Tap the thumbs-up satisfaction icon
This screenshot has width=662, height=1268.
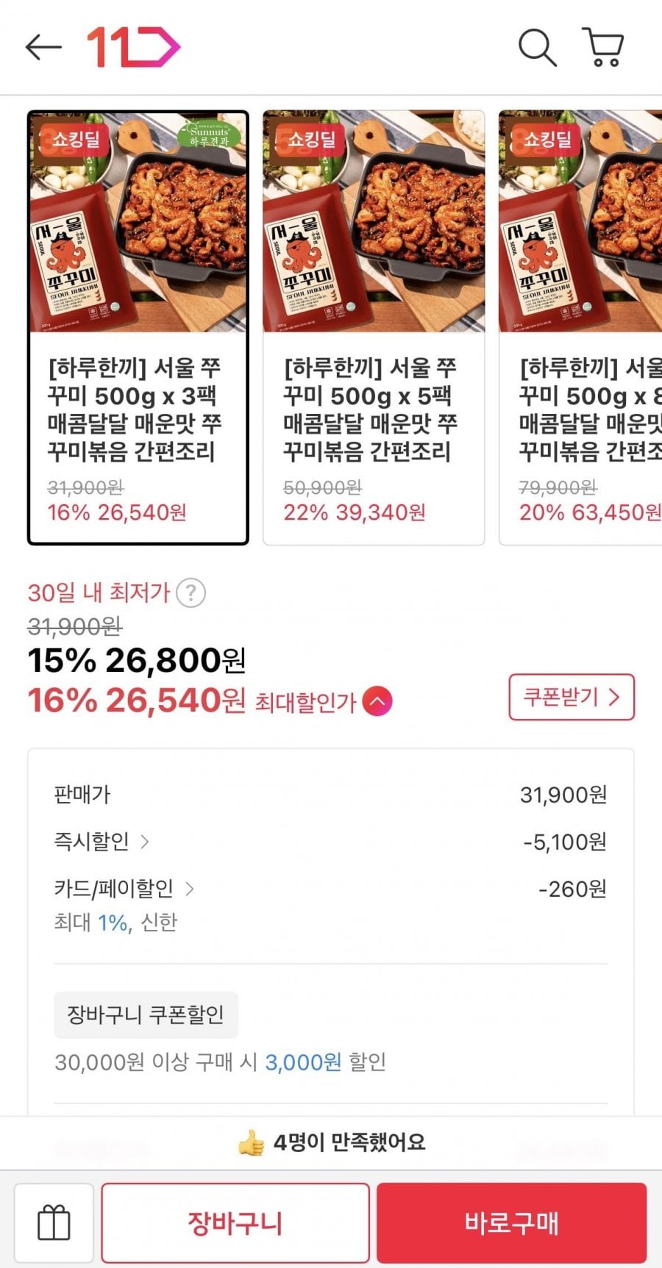click(x=251, y=1142)
